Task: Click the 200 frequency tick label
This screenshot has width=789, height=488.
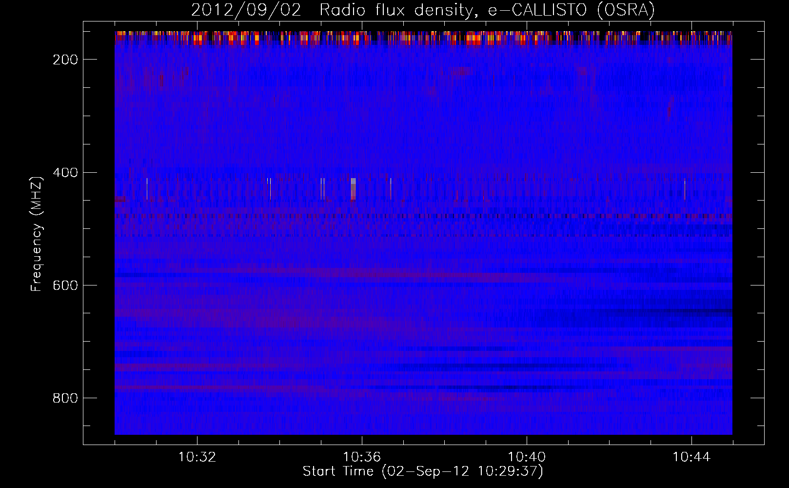Action: pyautogui.click(x=65, y=60)
